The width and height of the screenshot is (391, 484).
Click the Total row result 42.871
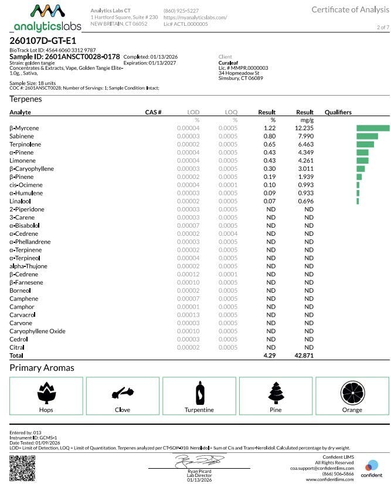pyautogui.click(x=305, y=356)
